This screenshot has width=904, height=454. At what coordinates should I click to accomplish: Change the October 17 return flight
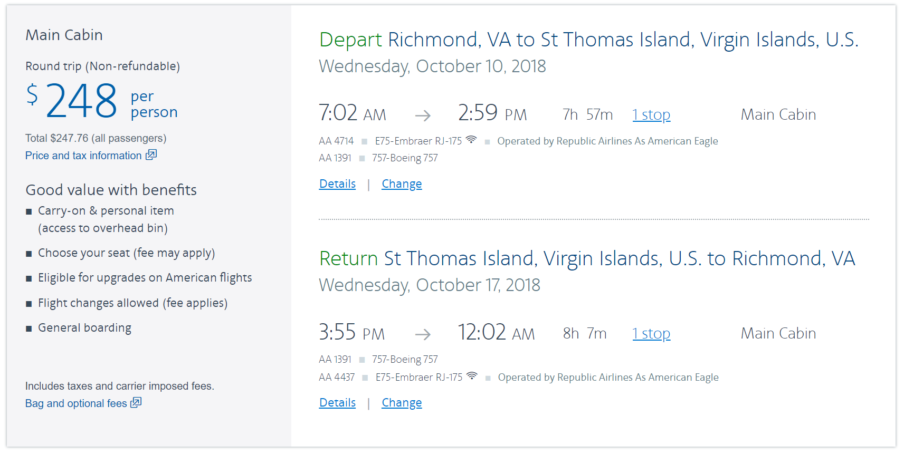[x=402, y=403]
